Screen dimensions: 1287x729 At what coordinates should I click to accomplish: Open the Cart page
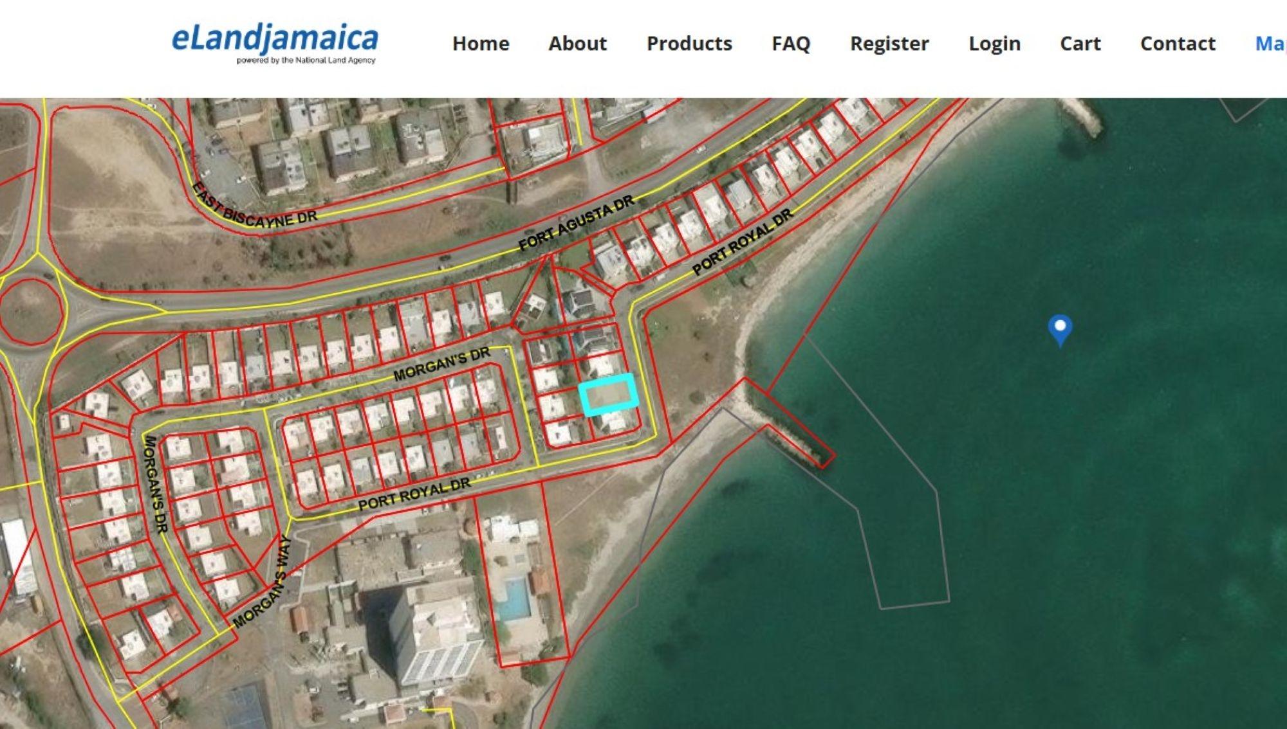click(x=1080, y=44)
